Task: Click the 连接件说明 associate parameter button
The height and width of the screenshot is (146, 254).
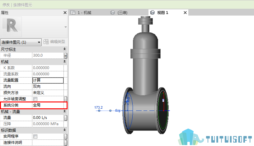Action: (x=65, y=143)
